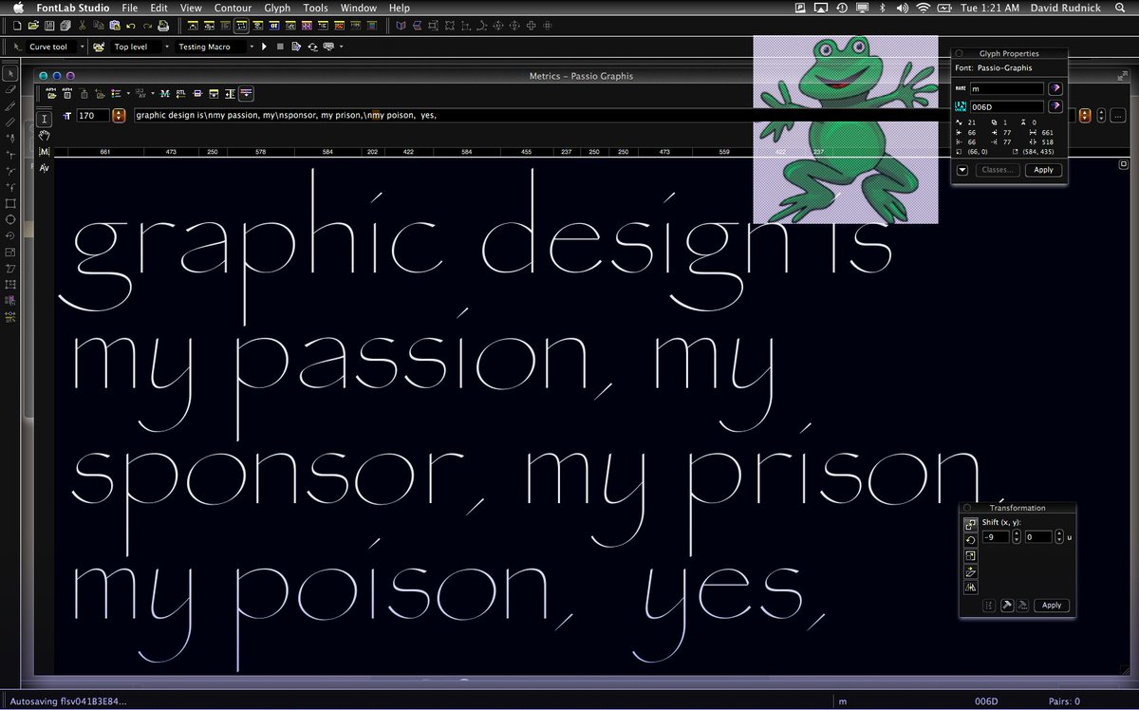The height and width of the screenshot is (710, 1139).
Task: Click the orange font size stepper next to 170
Action: 119,115
